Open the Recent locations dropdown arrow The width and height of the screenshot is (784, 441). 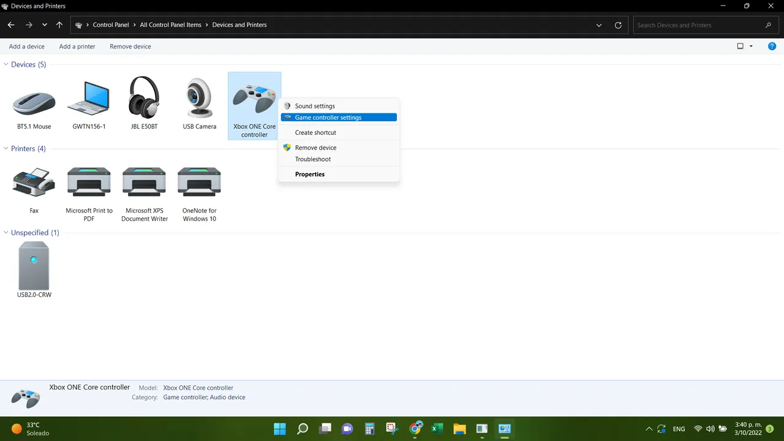click(x=45, y=25)
